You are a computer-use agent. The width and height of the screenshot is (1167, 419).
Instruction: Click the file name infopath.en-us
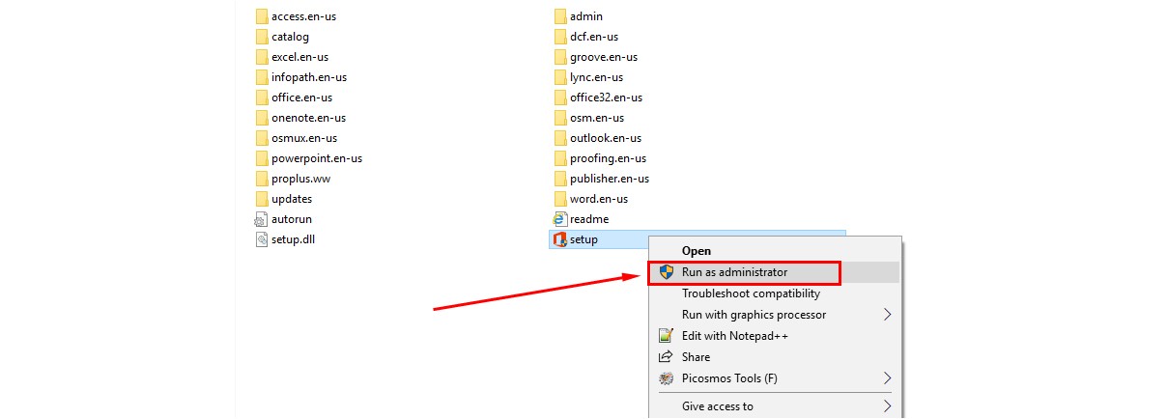[x=309, y=77]
